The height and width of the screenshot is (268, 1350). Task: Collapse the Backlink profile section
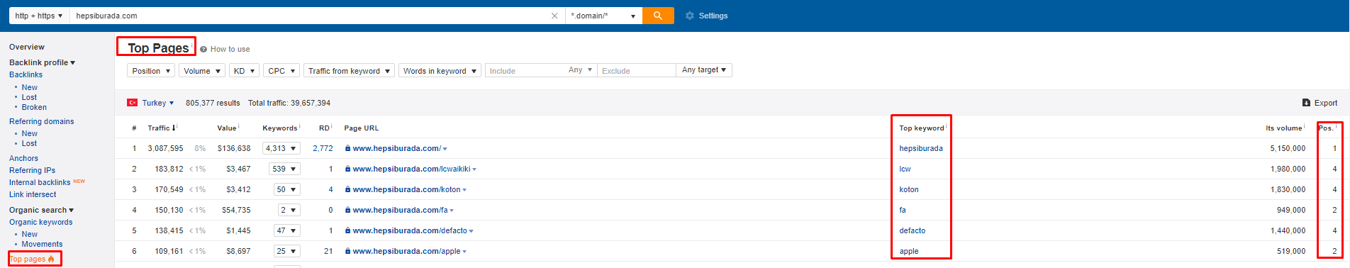(42, 62)
